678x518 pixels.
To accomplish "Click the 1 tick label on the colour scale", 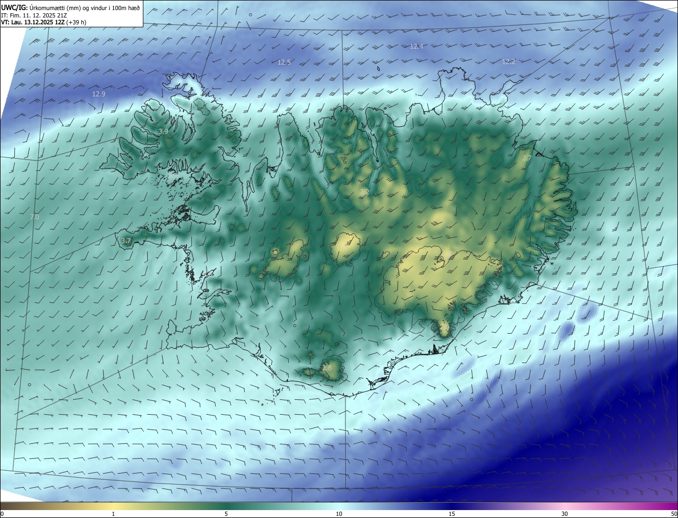I will [113, 514].
